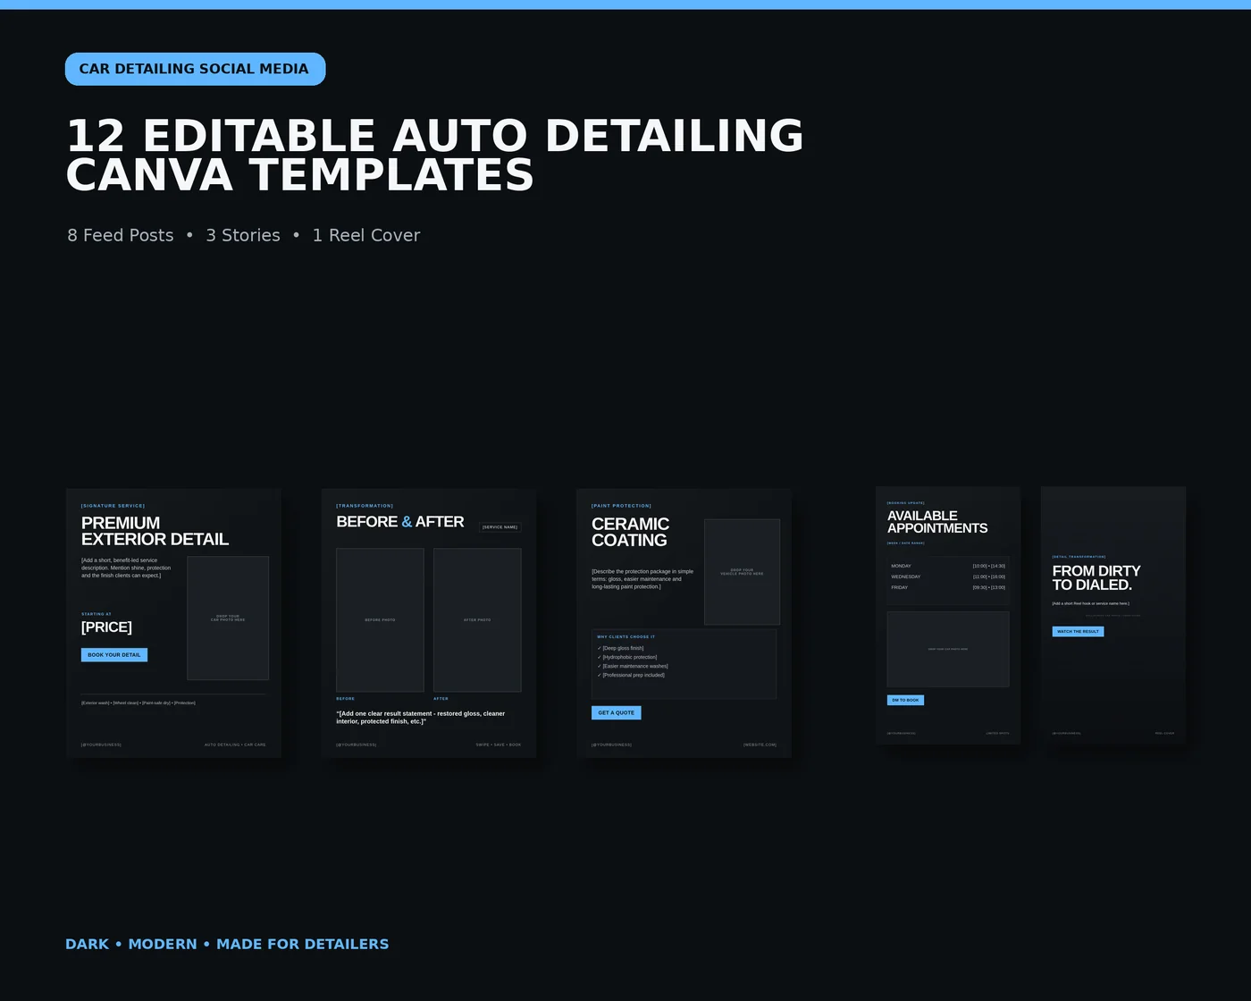Click the DM TO BOOK button

point(905,701)
